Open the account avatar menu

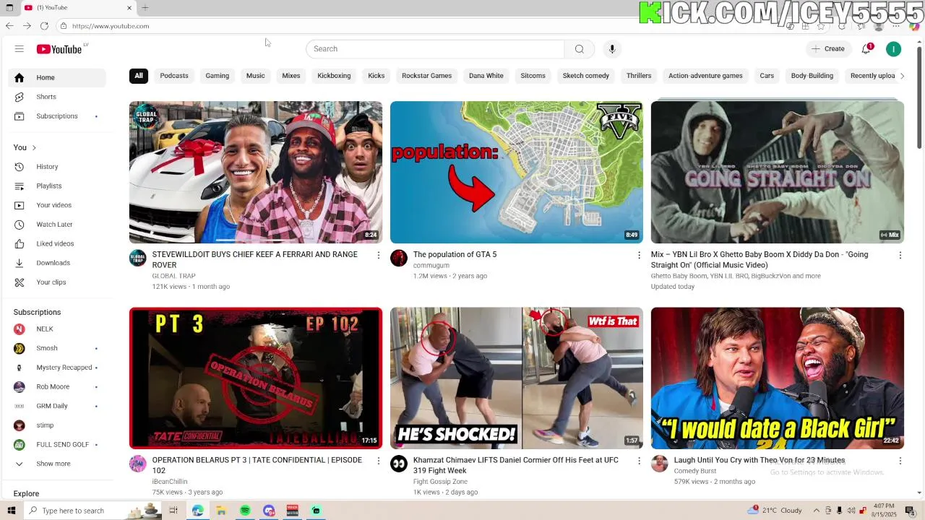click(x=894, y=49)
